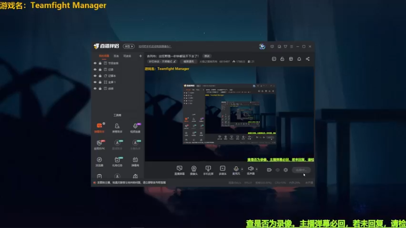Toggle visibility eye of 记事本 source
This screenshot has height=228, width=406.
tap(95, 75)
